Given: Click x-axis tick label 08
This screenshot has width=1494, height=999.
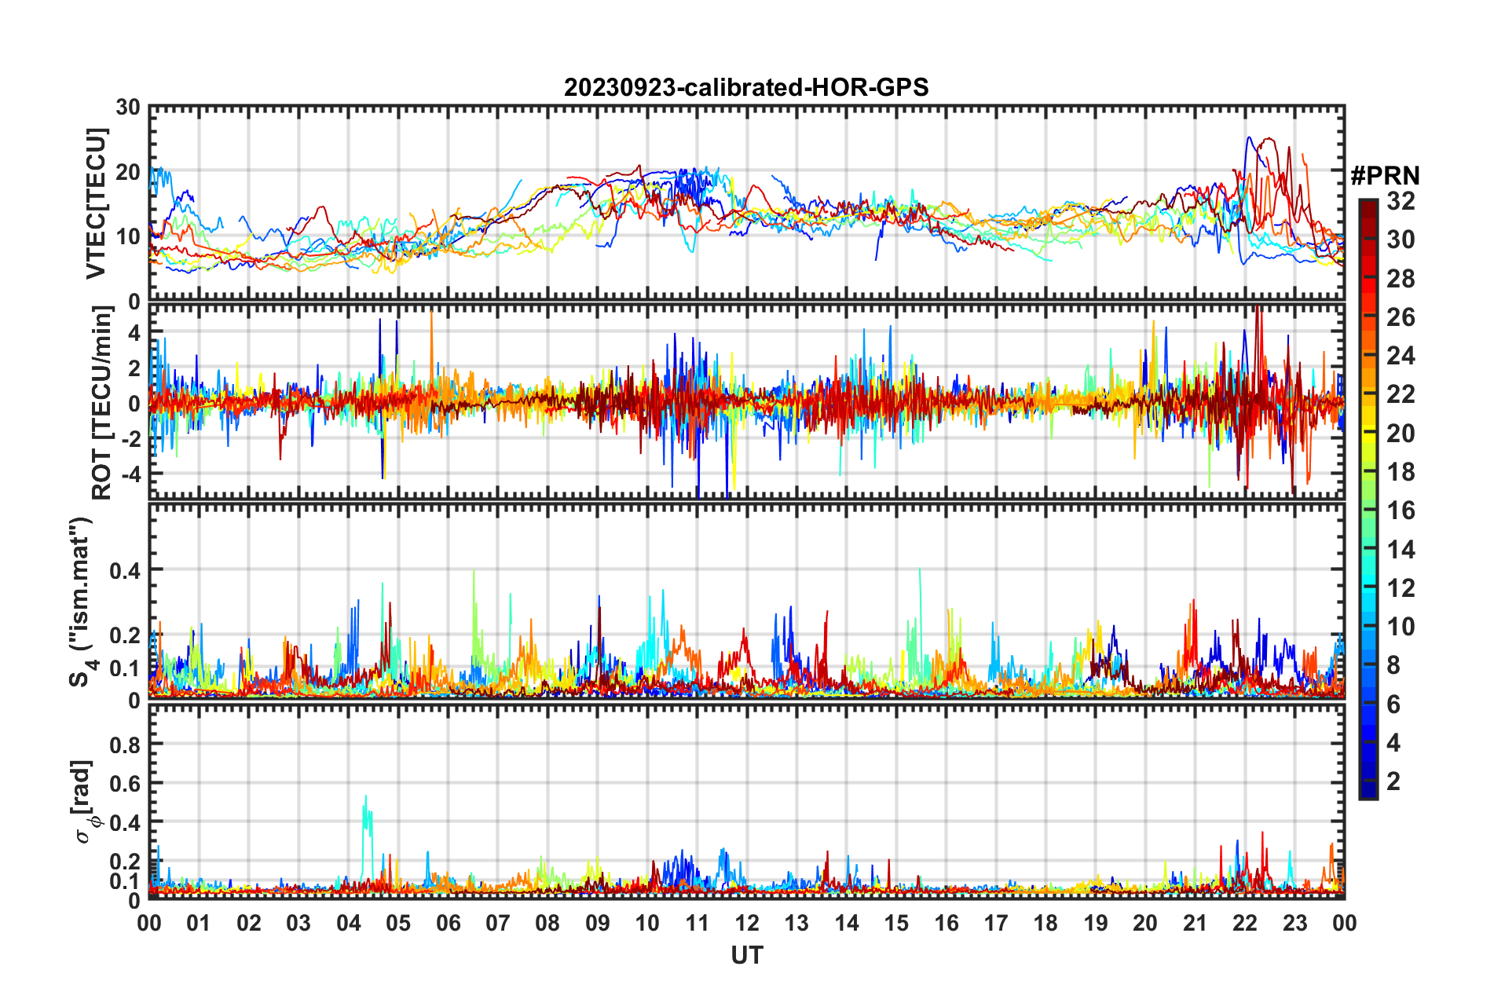Looking at the screenshot, I should click(x=547, y=923).
